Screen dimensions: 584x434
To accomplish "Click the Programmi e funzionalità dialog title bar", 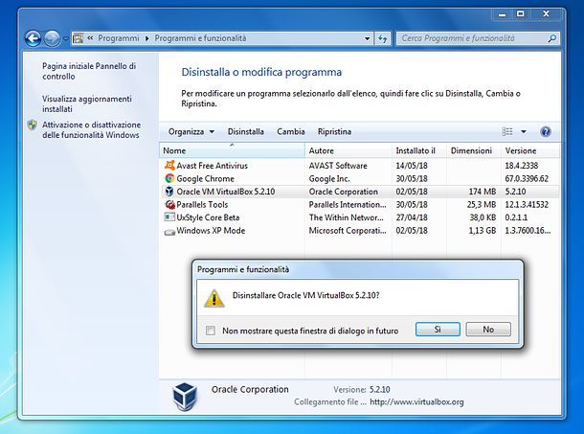I will click(357, 269).
